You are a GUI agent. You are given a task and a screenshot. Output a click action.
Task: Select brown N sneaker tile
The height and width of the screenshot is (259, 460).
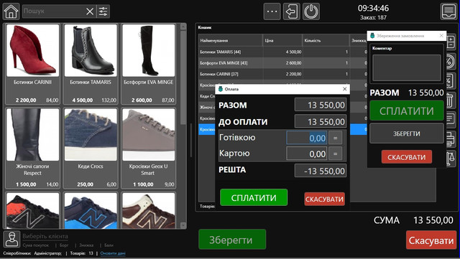pyautogui.click(x=149, y=210)
